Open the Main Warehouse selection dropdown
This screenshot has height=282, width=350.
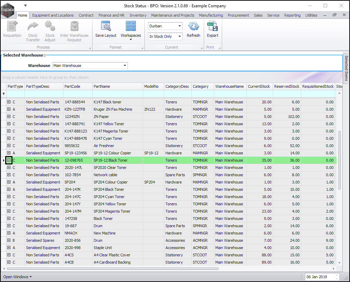125,66
